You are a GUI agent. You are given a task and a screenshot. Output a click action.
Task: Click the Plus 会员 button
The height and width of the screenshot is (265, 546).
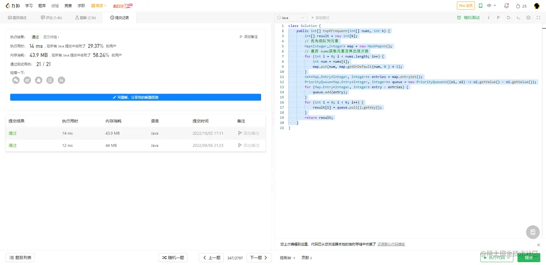tap(465, 6)
